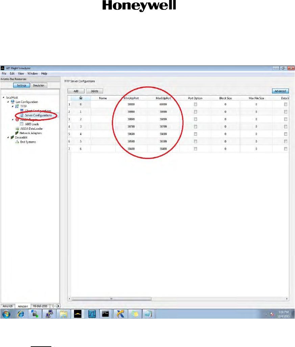Launch Internet Explorer from the taskbar
This screenshot has width=295, height=347.
click(x=21, y=314)
